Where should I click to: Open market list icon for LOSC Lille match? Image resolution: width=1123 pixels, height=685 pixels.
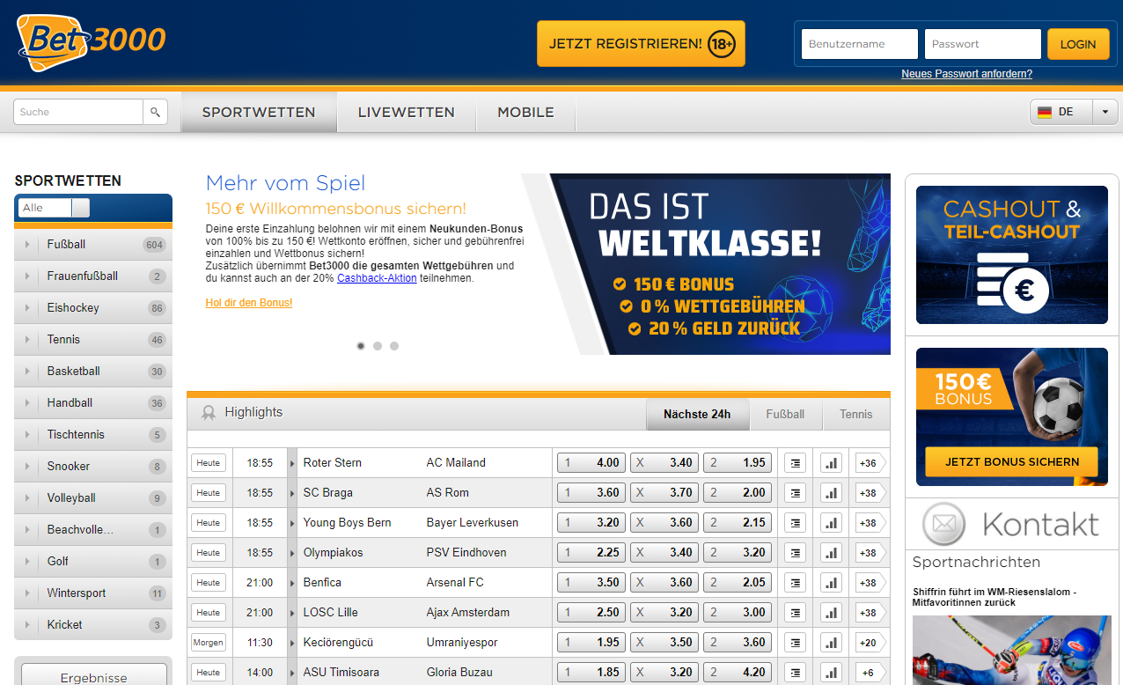[x=796, y=613]
